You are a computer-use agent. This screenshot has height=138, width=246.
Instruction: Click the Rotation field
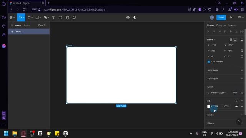[214, 56]
